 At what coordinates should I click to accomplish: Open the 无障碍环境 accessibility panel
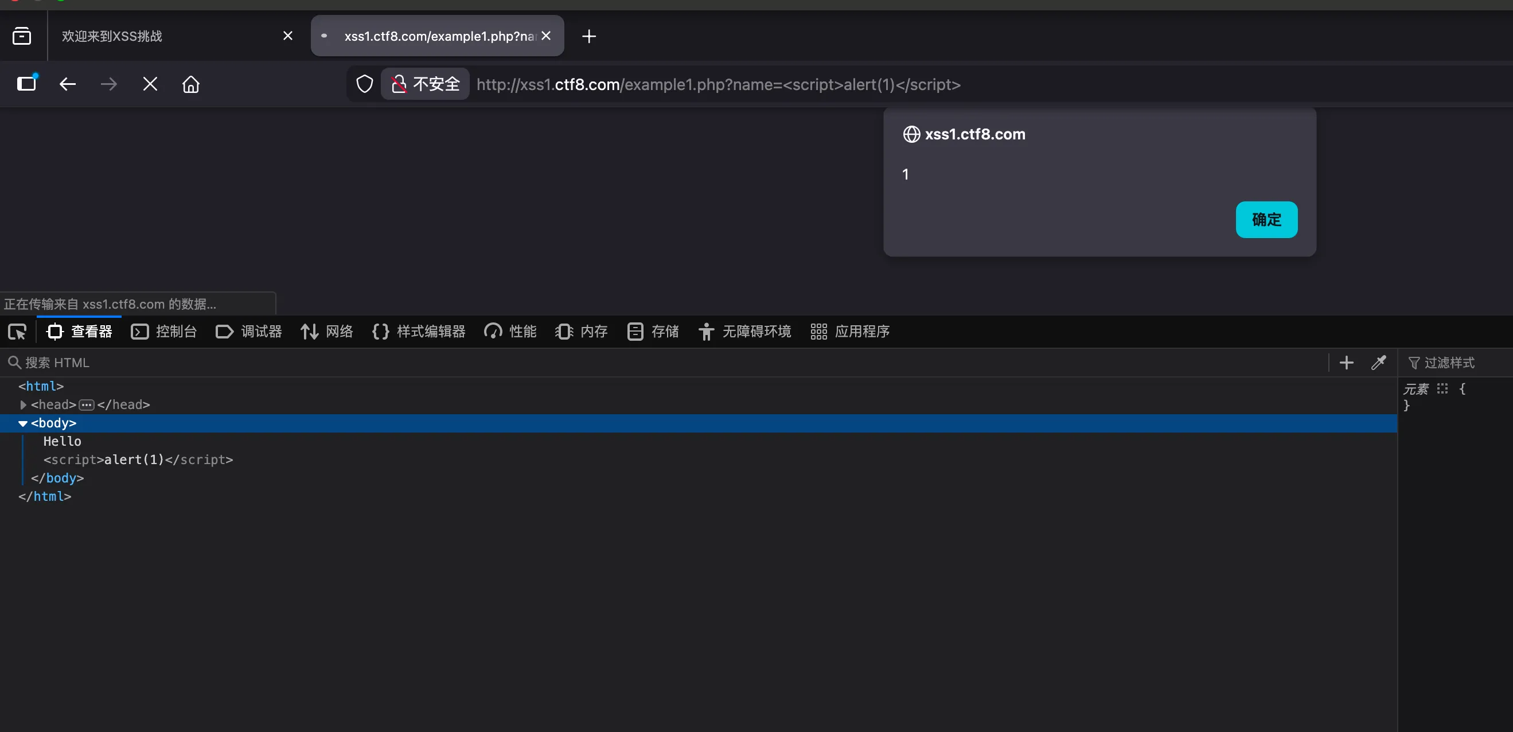[745, 332]
